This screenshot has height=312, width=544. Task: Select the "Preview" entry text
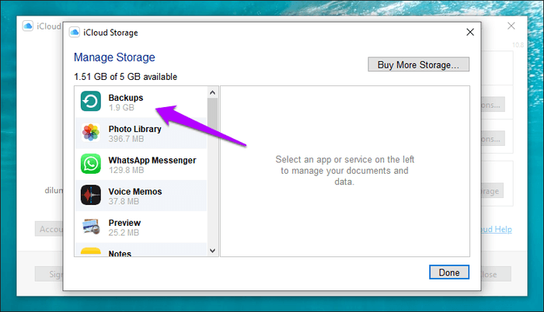click(x=124, y=223)
